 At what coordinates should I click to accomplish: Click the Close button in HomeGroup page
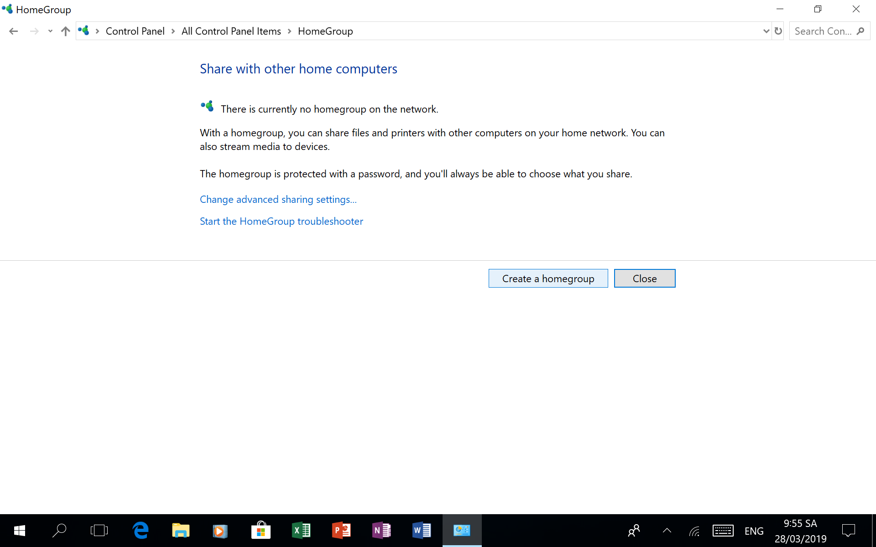click(645, 279)
